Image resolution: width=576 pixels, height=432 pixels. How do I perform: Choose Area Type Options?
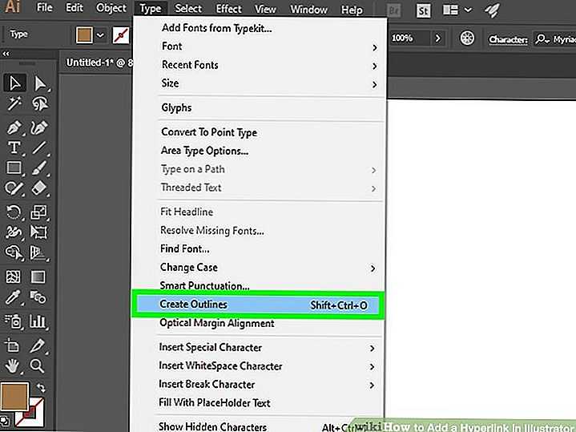204,151
